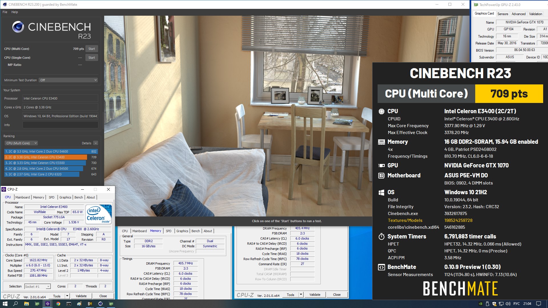Image resolution: width=548 pixels, height=308 pixels.
Task: Open the notification center icon
Action: click(x=539, y=304)
